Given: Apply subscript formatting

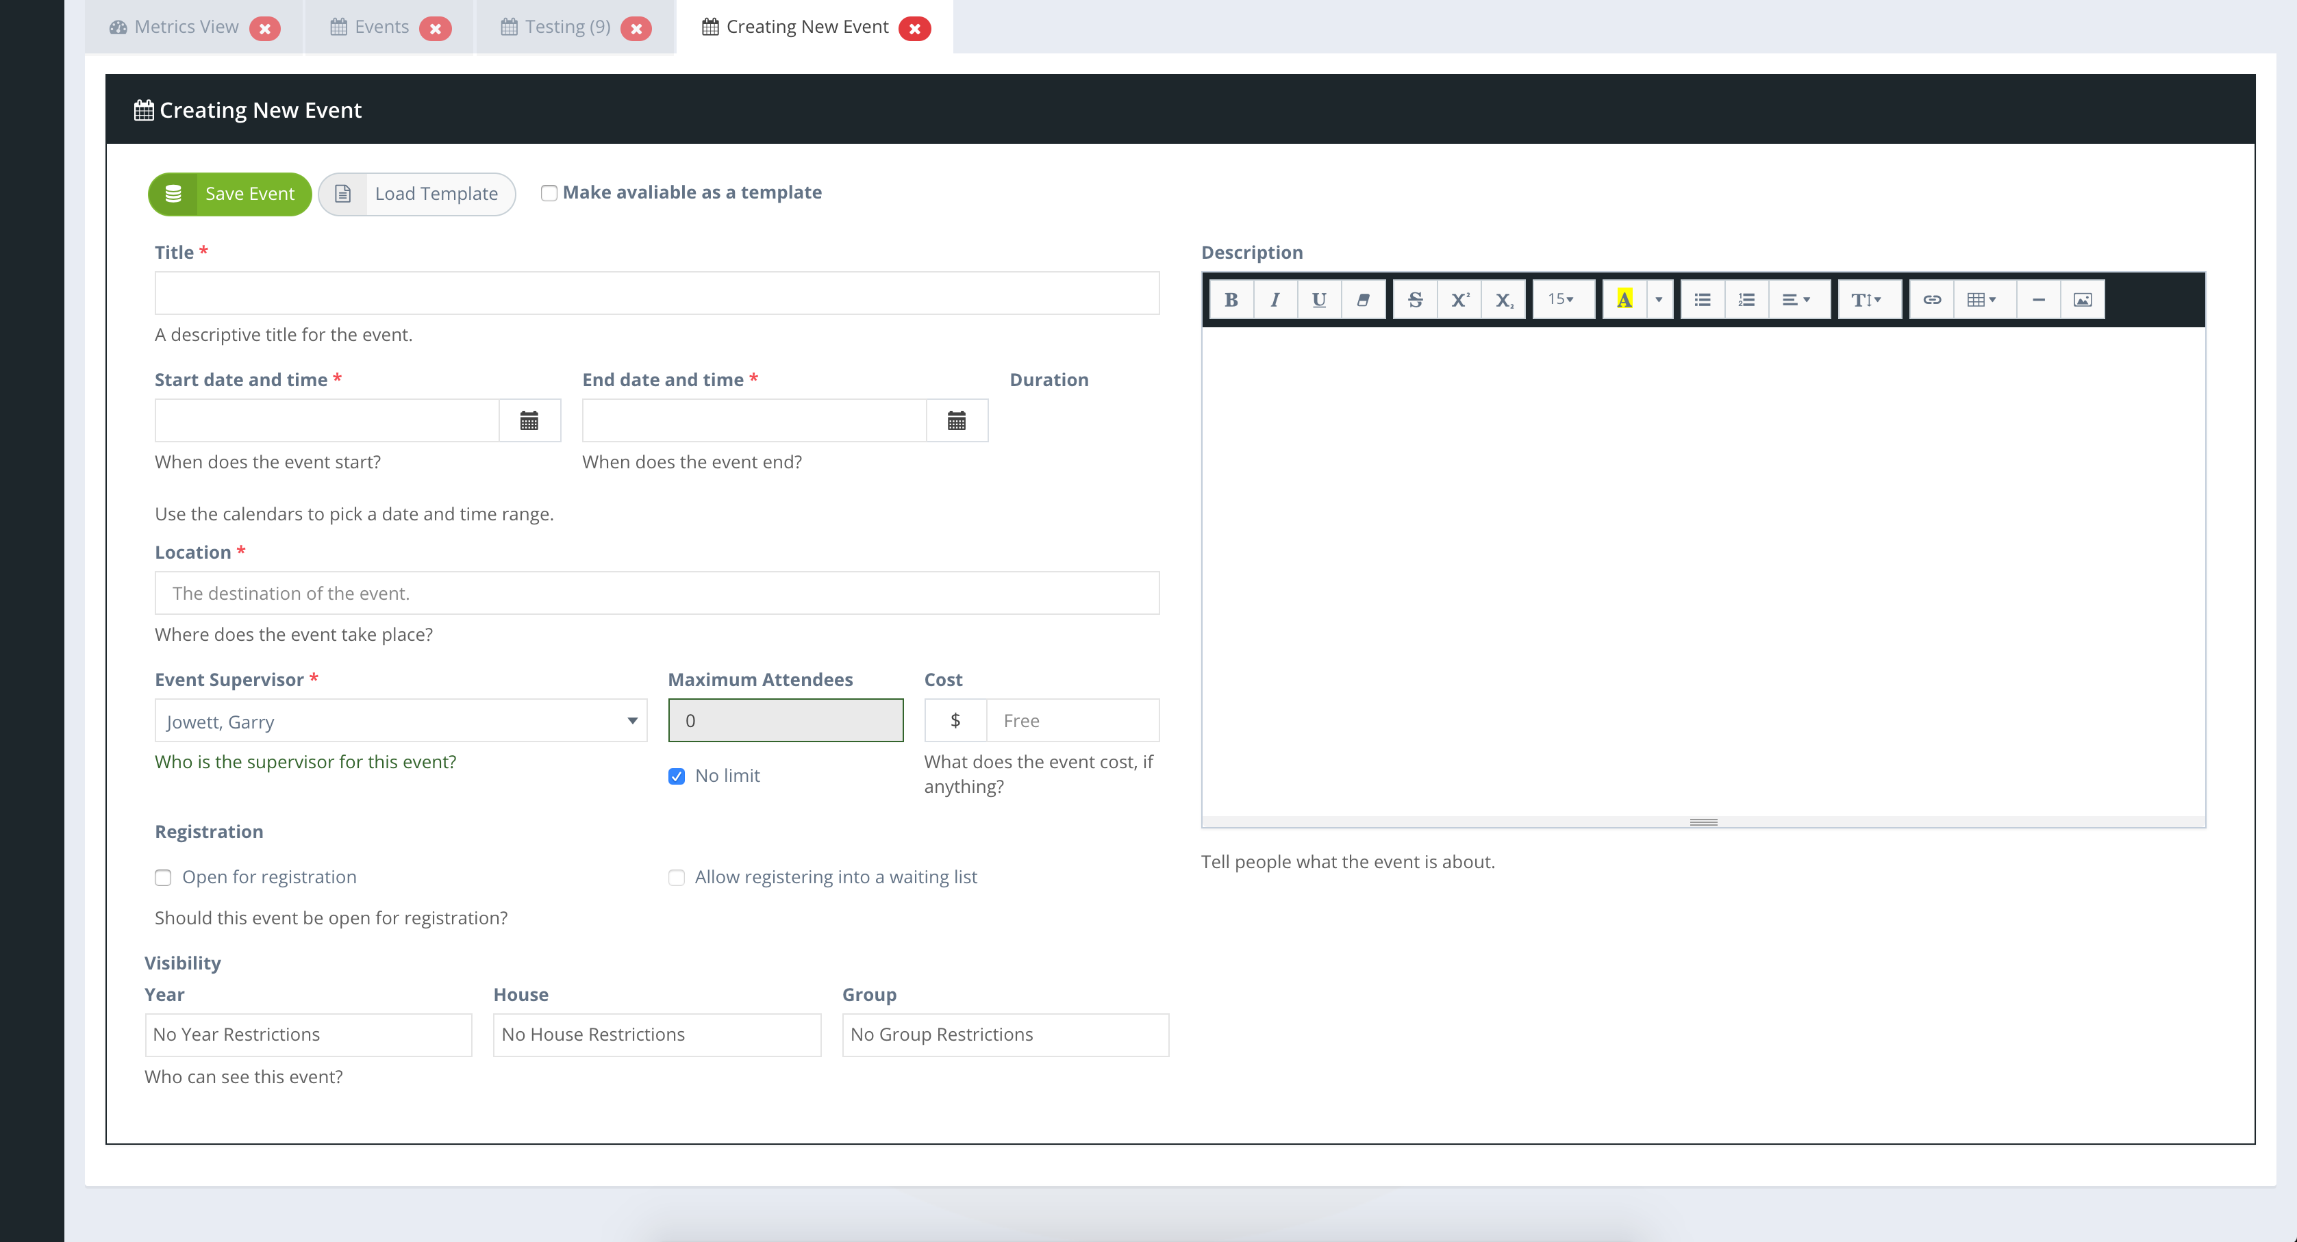Looking at the screenshot, I should [1503, 300].
